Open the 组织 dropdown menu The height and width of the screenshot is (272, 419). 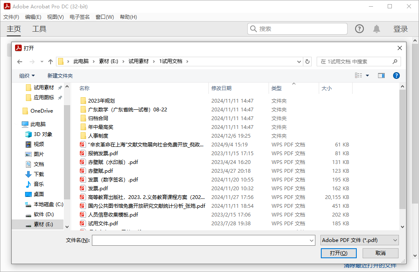pos(27,76)
